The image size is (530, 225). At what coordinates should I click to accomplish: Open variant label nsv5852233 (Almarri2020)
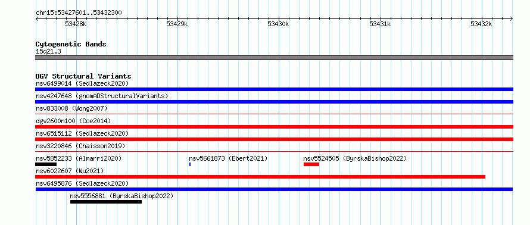tap(79, 158)
